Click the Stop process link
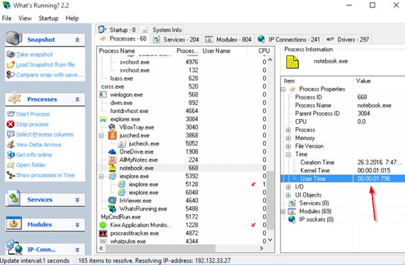 (x=32, y=124)
